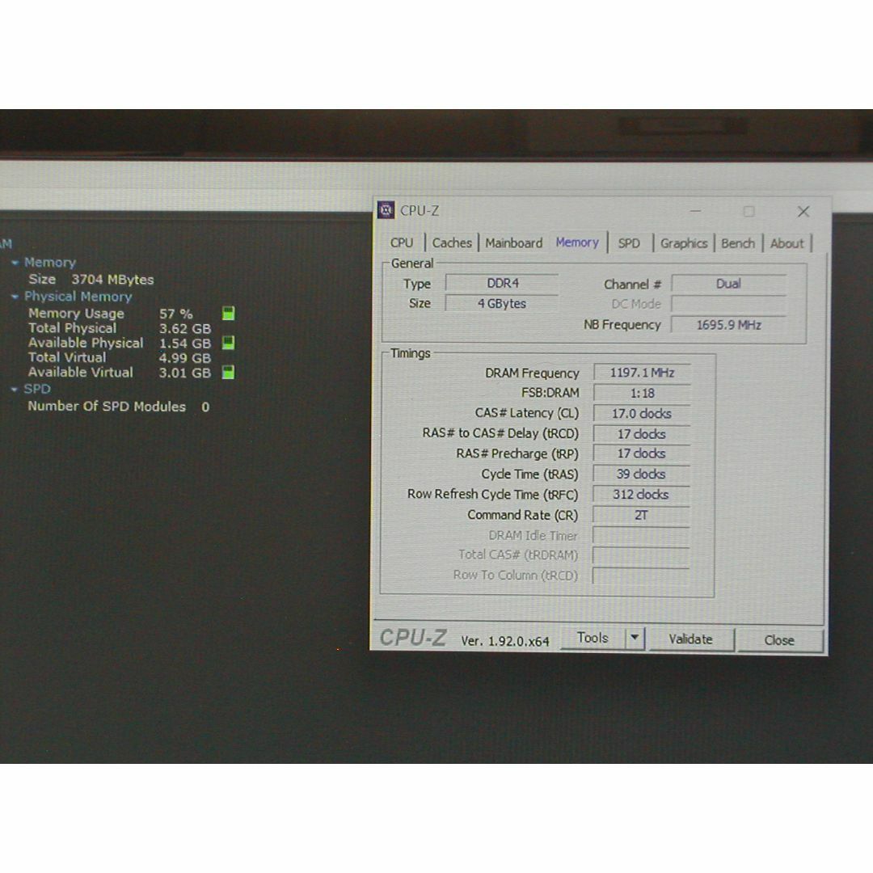Click the Close button in CPU-Z
The image size is (873, 873).
click(x=779, y=640)
